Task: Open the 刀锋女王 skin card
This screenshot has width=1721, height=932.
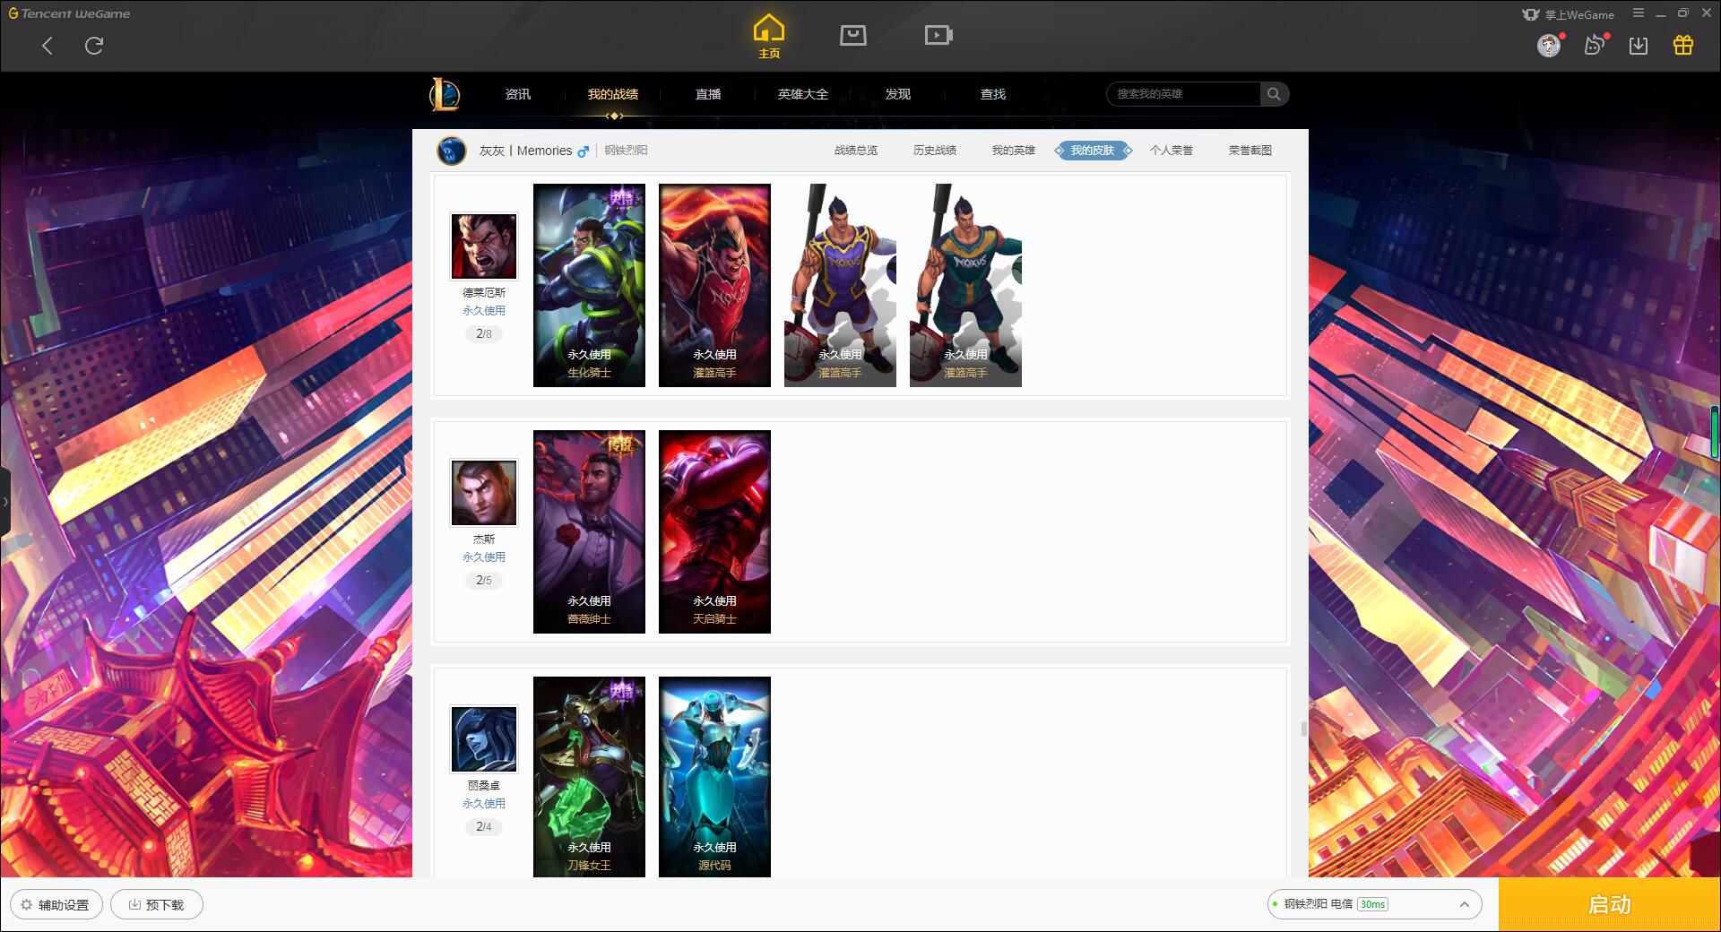Action: coord(589,777)
